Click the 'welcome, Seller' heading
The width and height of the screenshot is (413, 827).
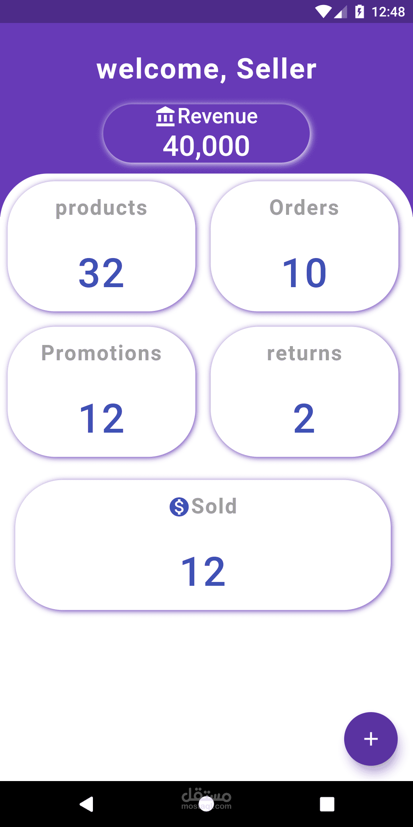point(206,69)
